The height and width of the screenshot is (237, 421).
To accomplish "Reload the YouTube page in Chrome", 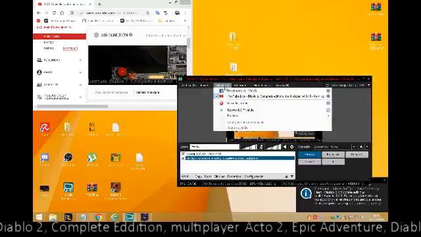I will click(x=54, y=13).
